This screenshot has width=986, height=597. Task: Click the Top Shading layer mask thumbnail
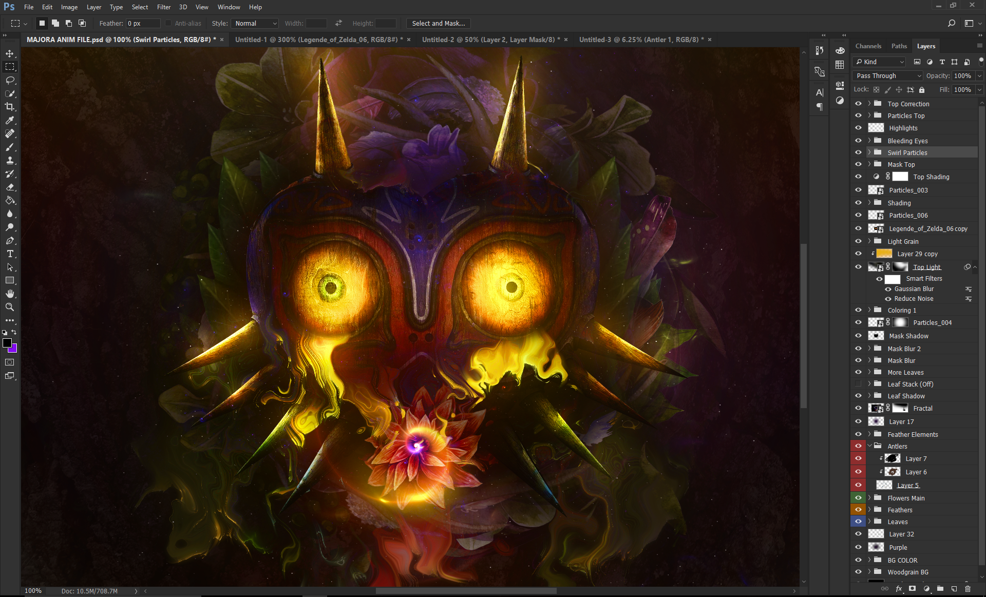[900, 177]
